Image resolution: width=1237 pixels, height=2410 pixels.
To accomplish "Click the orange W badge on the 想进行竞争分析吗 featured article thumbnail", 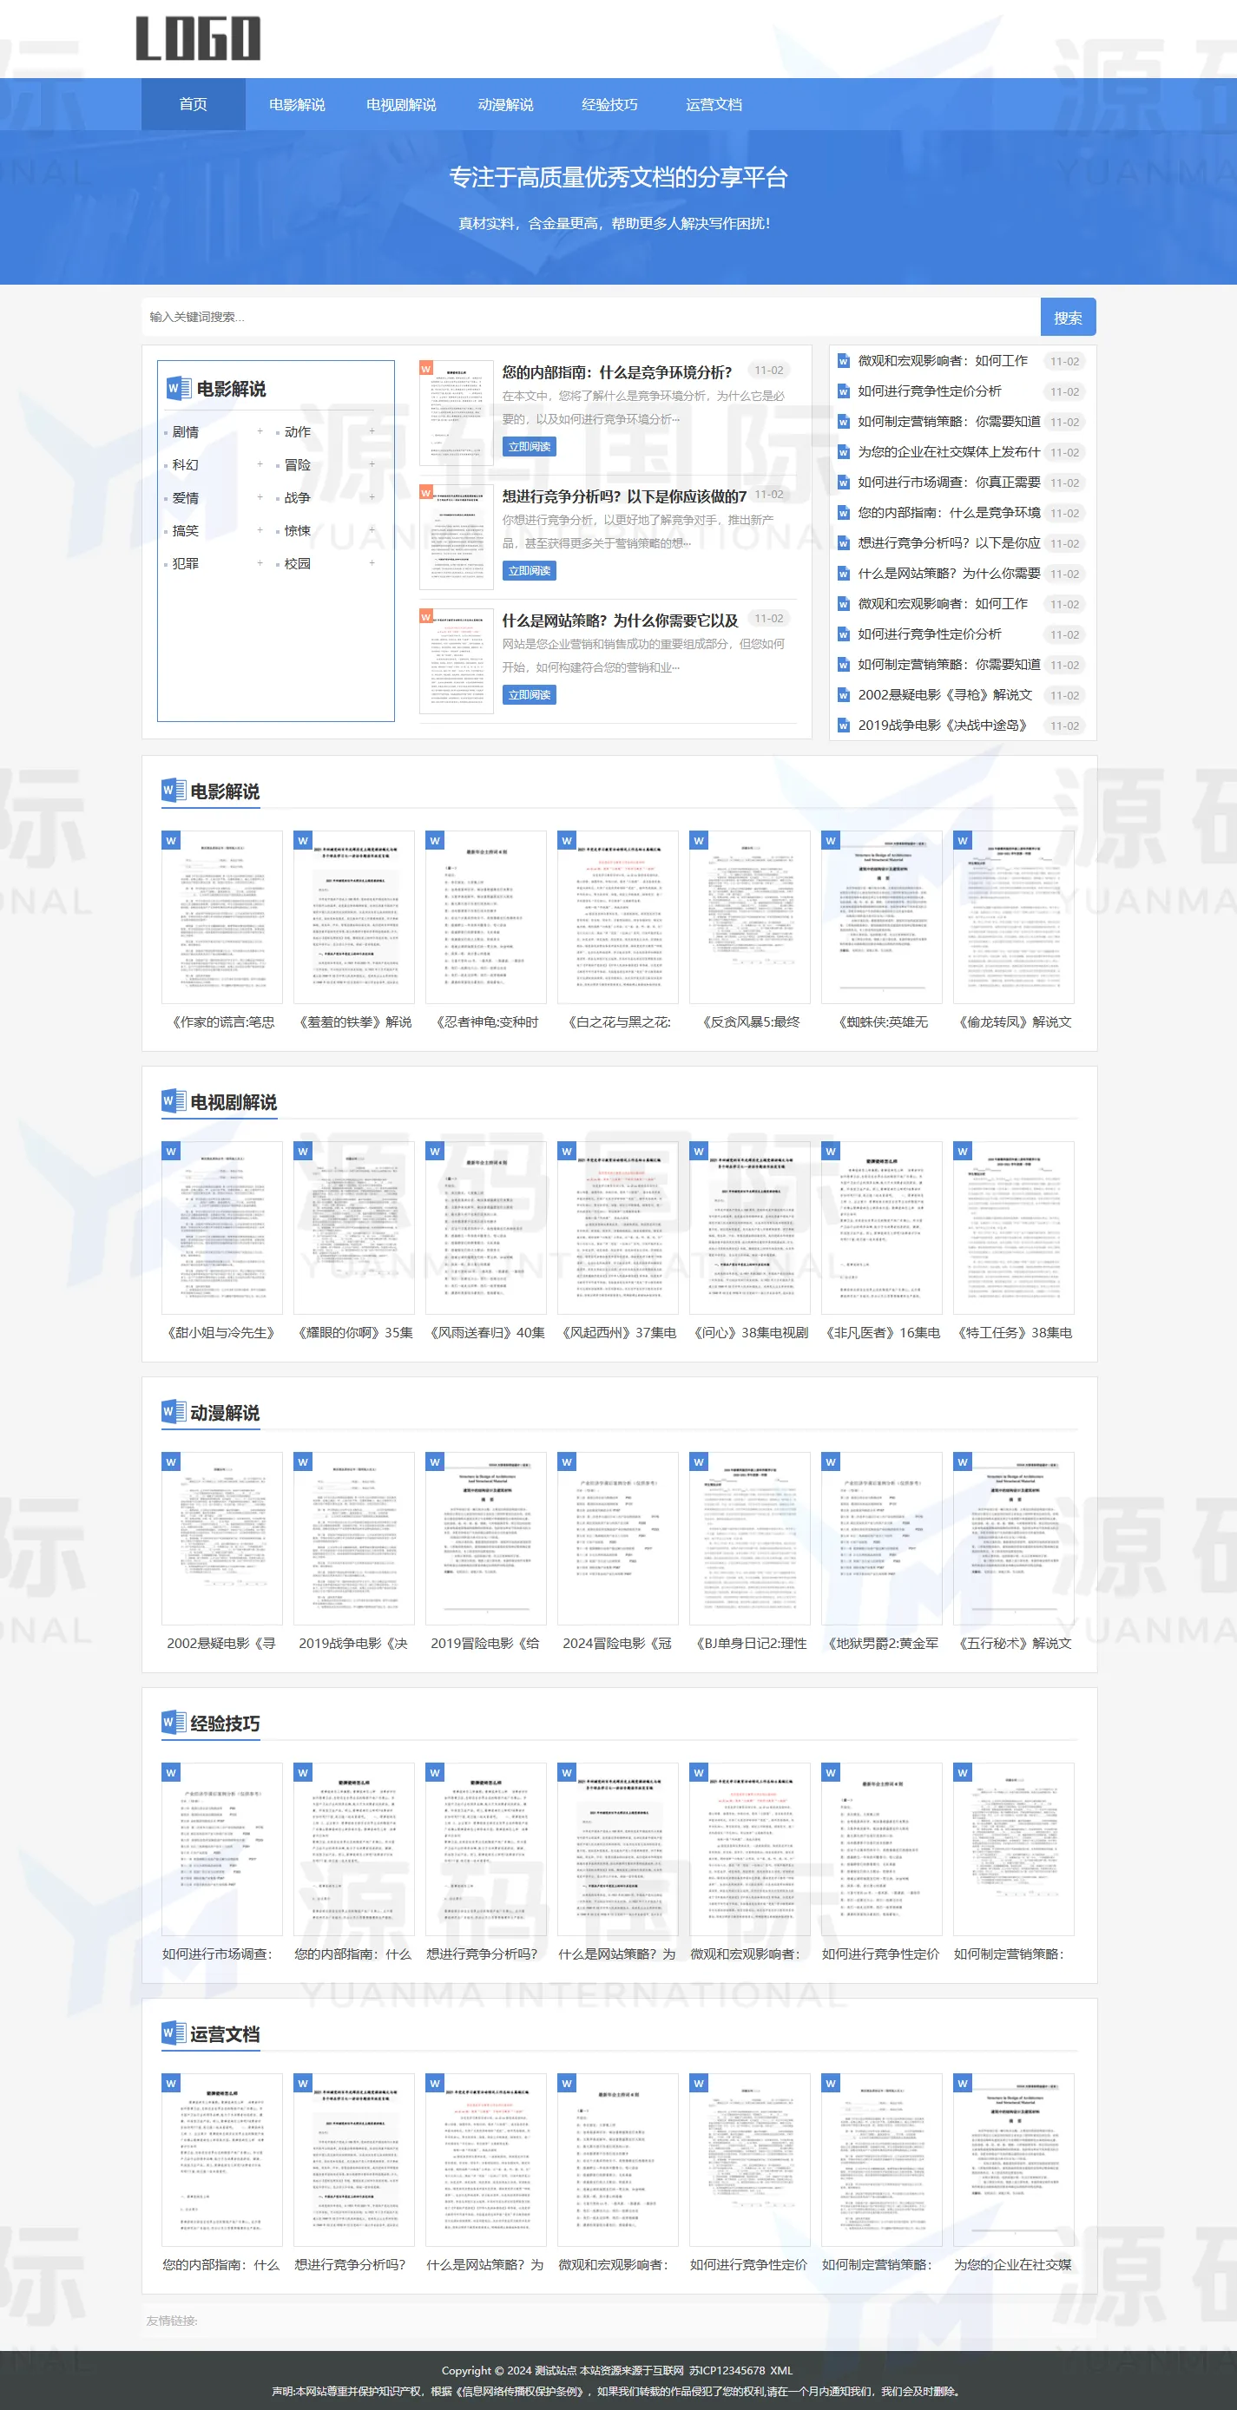I will click(x=427, y=492).
